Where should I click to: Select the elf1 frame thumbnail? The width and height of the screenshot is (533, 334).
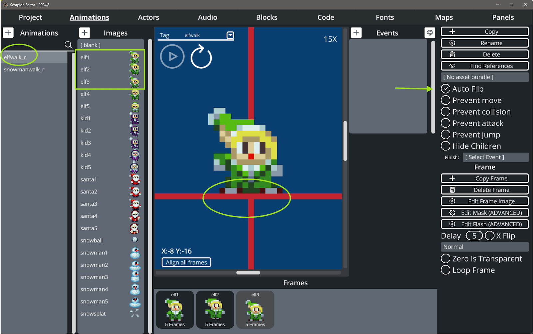click(175, 310)
